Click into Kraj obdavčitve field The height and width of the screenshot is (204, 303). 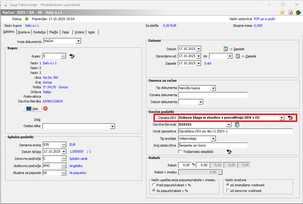click(213, 145)
